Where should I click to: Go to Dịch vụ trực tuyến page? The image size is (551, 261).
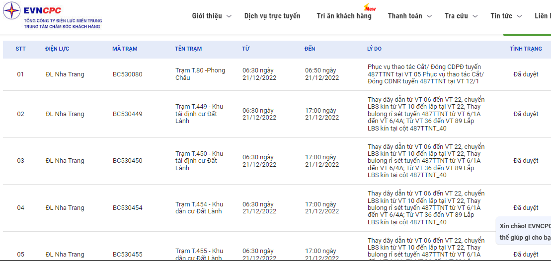(272, 16)
